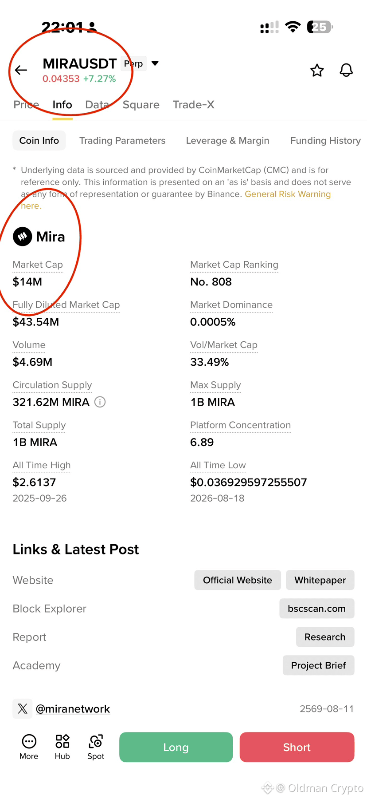Viewport: 367px width, 799px height.
Task: Open the Leverage & Margin sub-tab
Action: pos(227,141)
